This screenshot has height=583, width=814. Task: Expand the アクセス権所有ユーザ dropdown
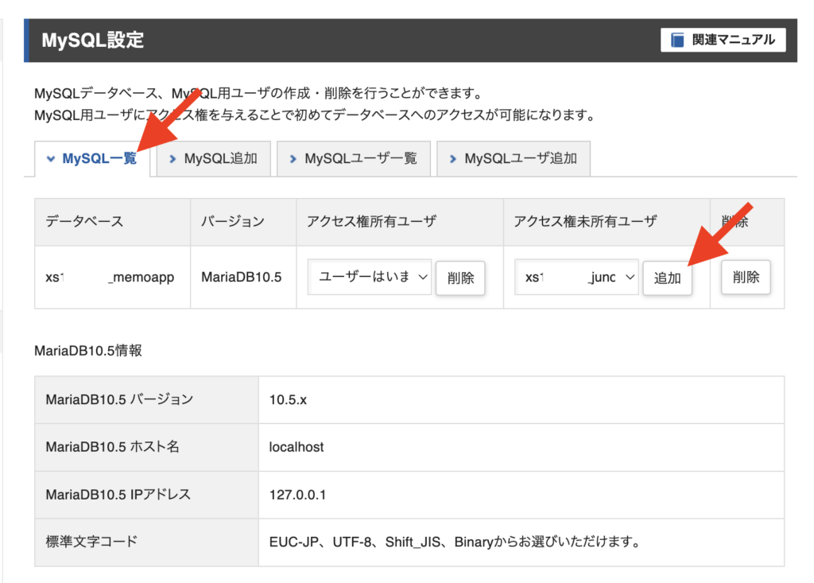coord(370,277)
